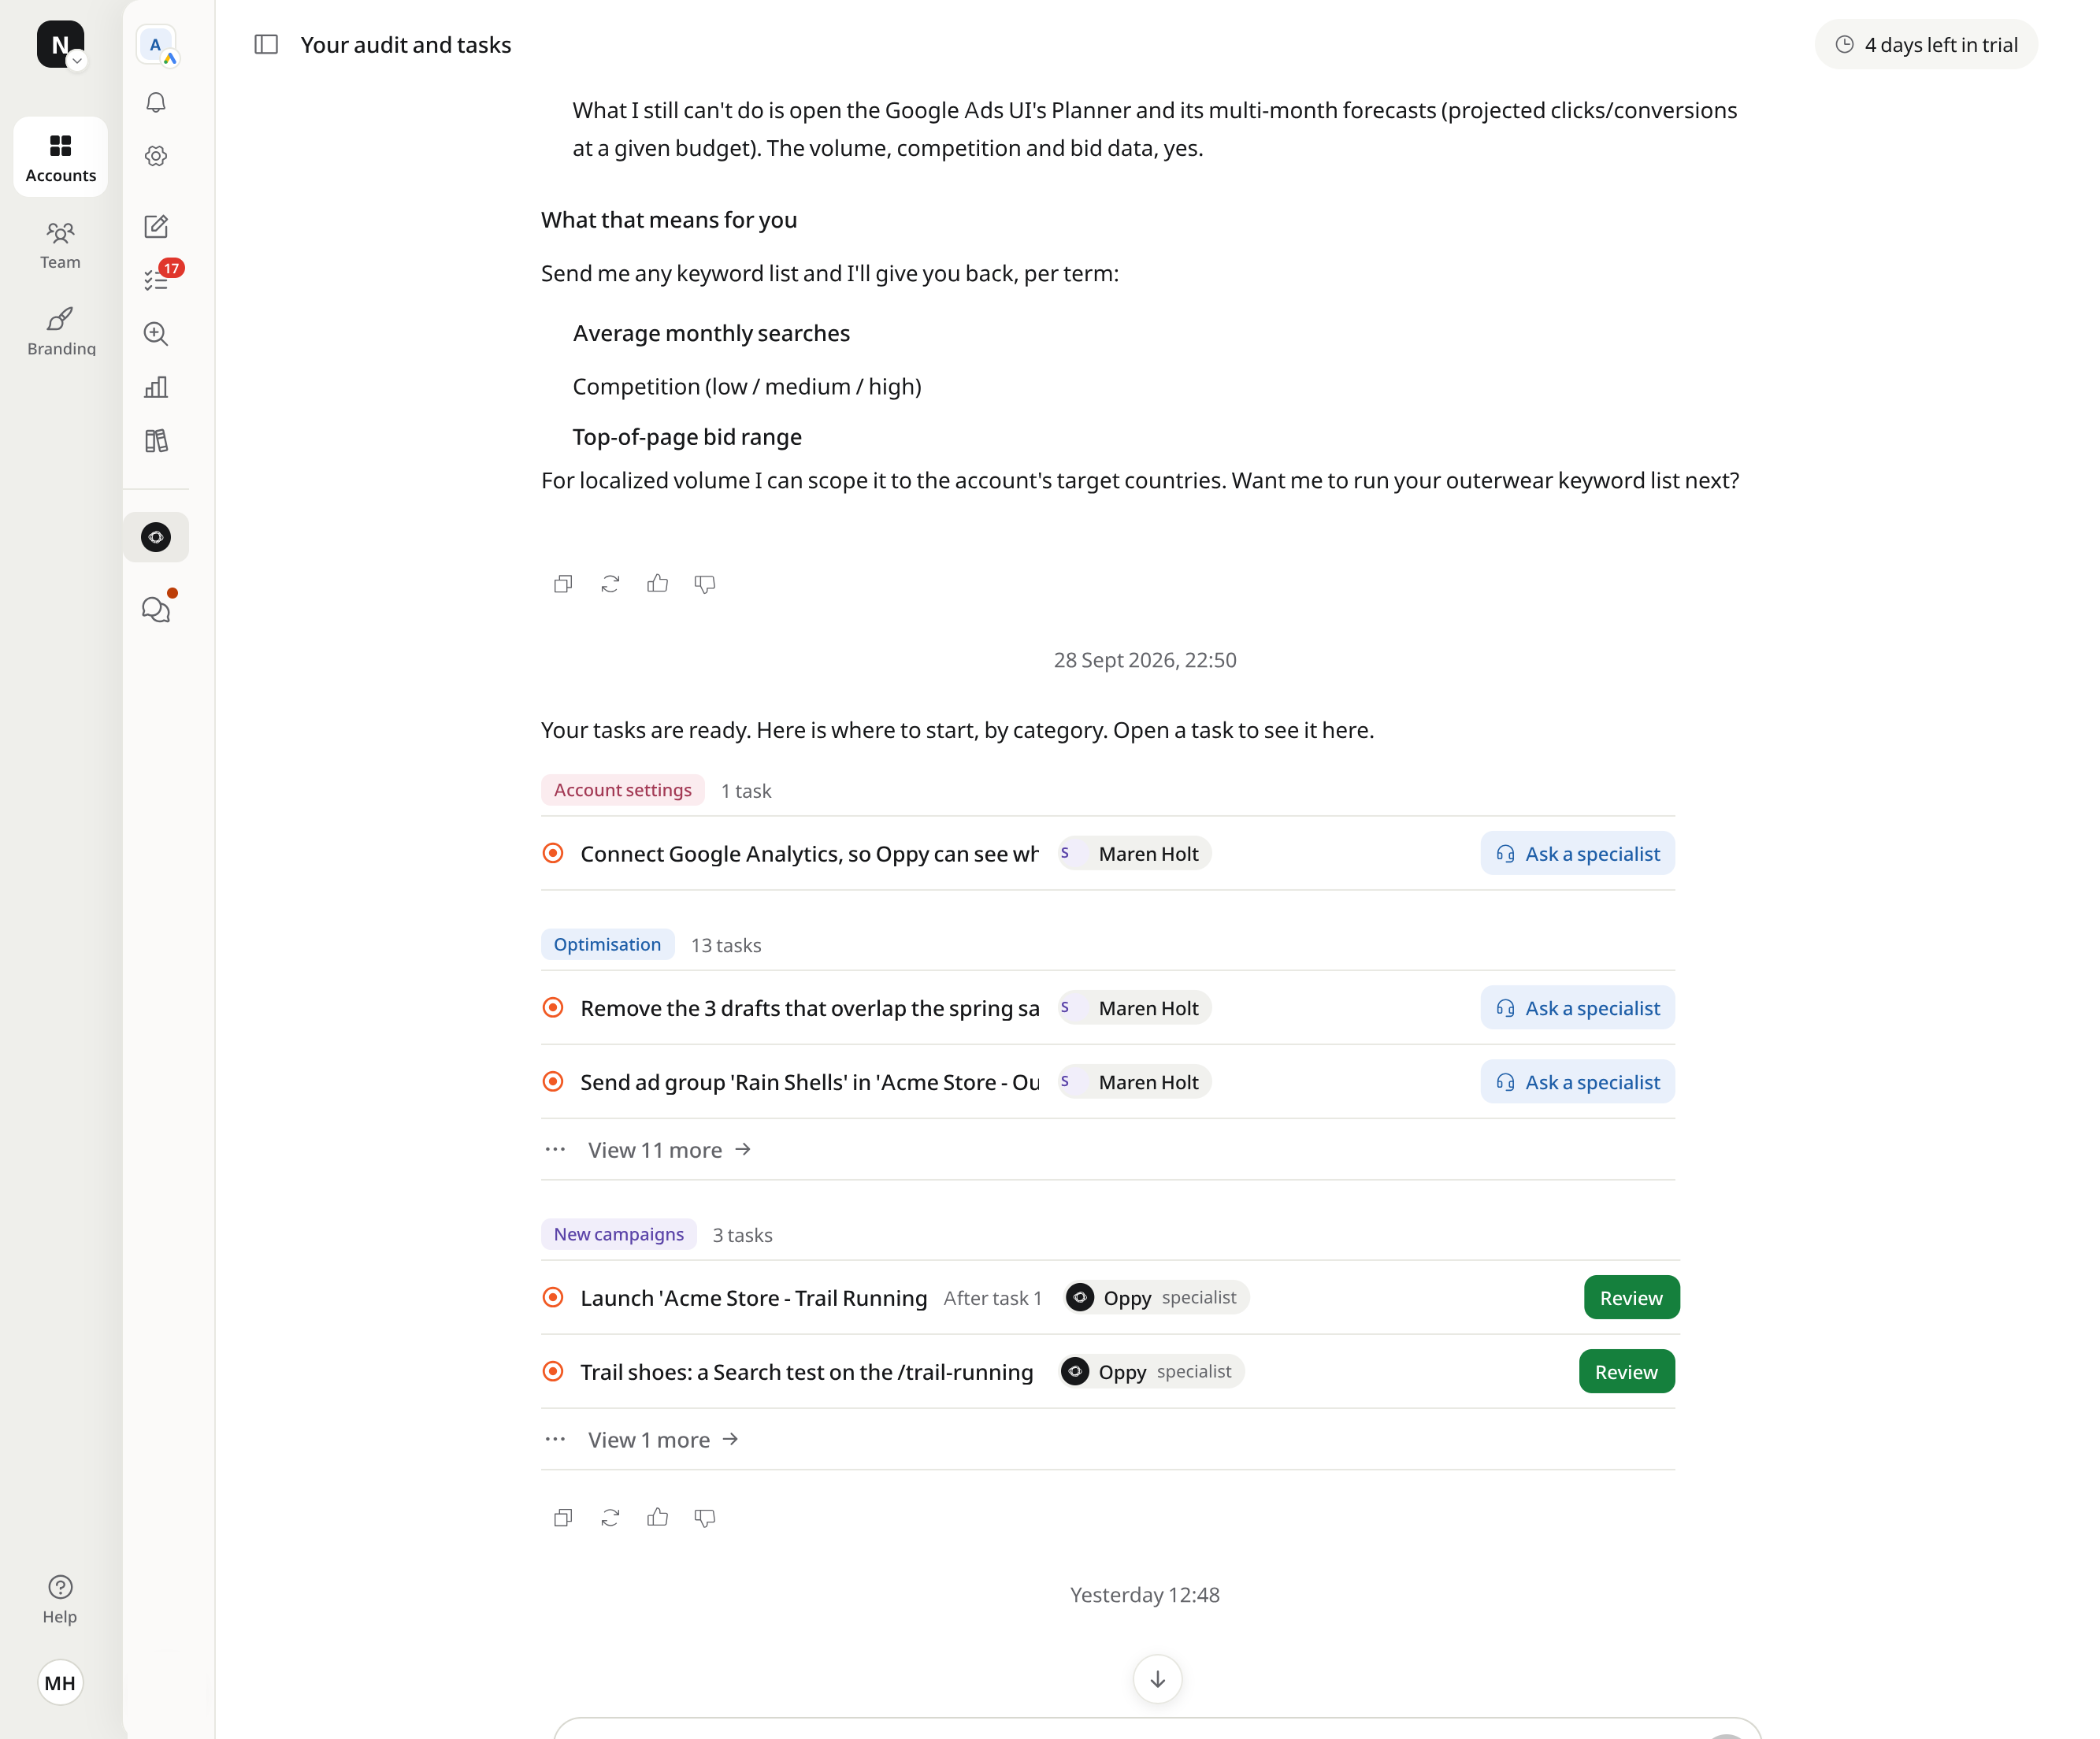2100x1739 pixels.
Task: Ask a specialist for 'Remove the 3 drafts' task
Action: [x=1577, y=1007]
